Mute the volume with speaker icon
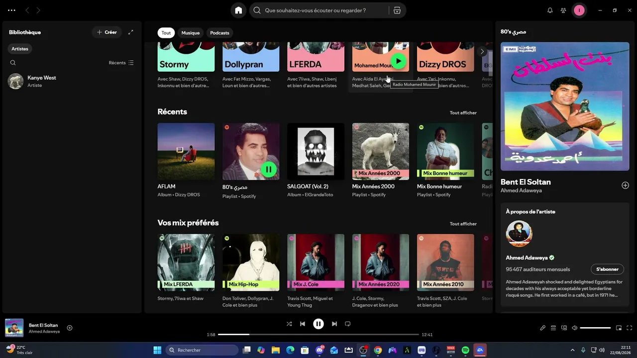The image size is (637, 358). click(575, 328)
